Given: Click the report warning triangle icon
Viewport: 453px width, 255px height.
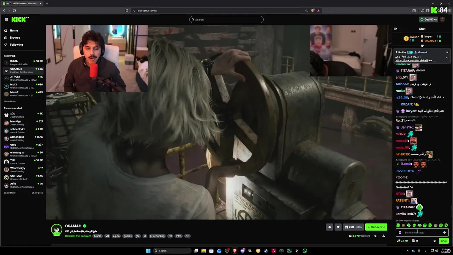Looking at the screenshot, I should coord(383,236).
